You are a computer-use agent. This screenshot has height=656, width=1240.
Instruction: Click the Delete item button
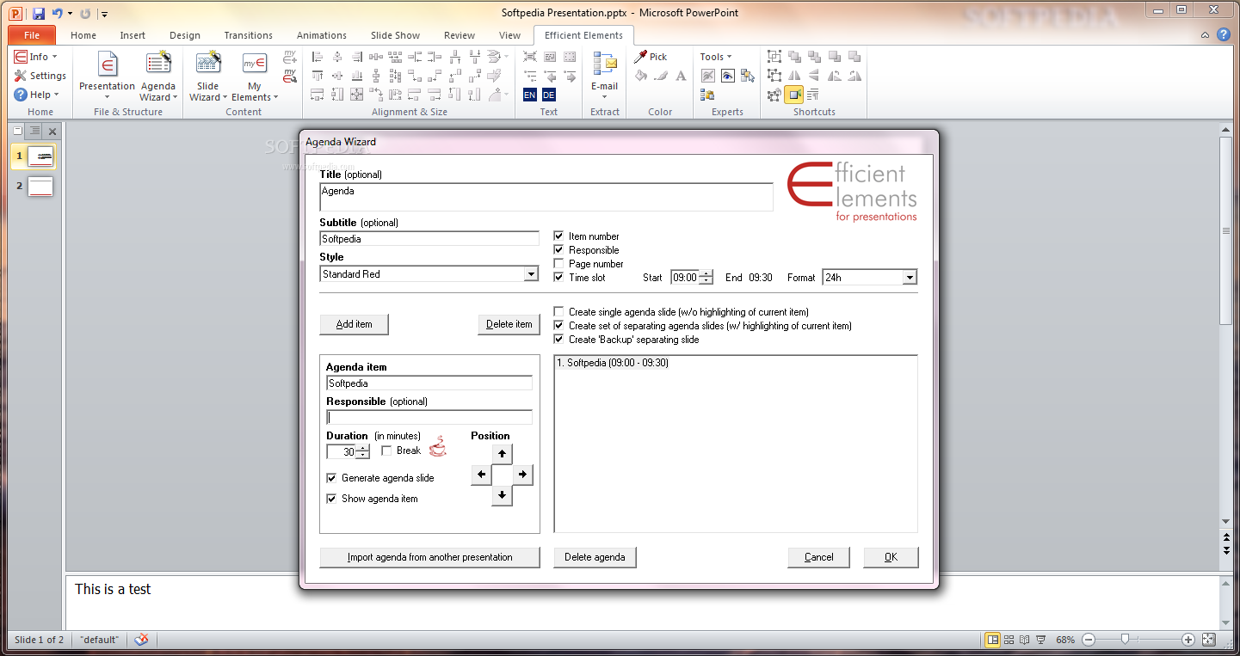click(509, 324)
